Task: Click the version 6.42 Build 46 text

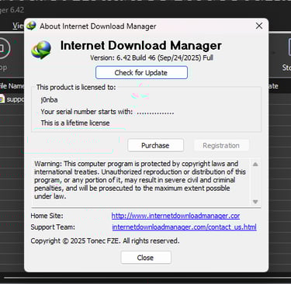Action: 151,57
